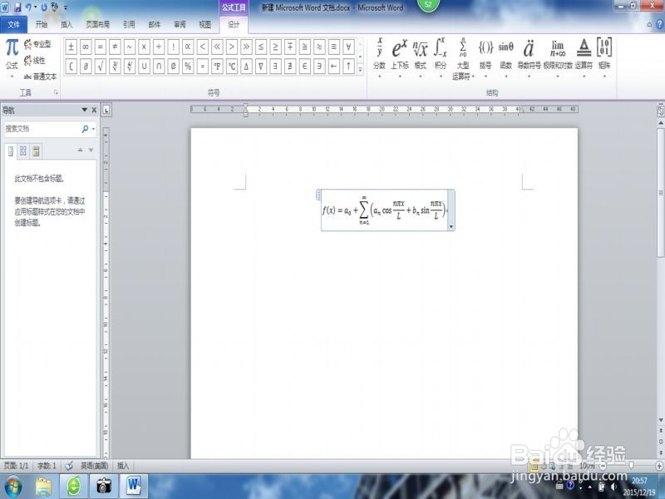Open the Bracket (括号) structure menu

coord(485,58)
